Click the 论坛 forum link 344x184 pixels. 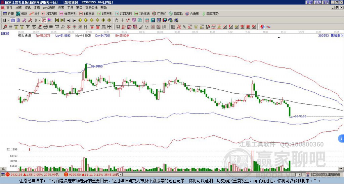pos(318,2)
